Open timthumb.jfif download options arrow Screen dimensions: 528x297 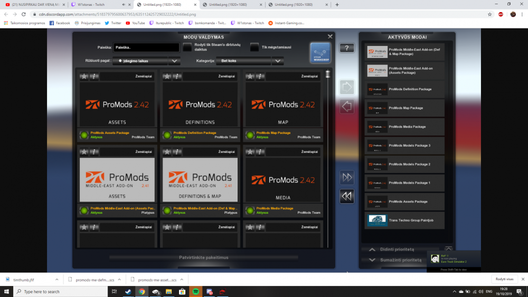click(56, 280)
